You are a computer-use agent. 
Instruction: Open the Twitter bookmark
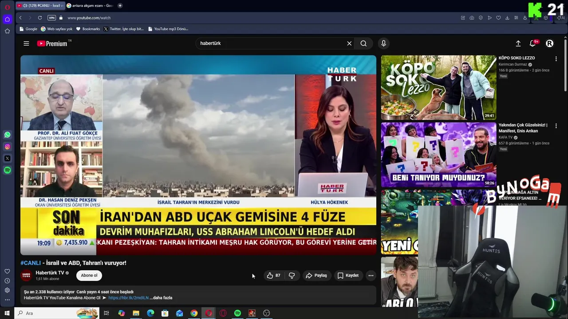(x=123, y=29)
